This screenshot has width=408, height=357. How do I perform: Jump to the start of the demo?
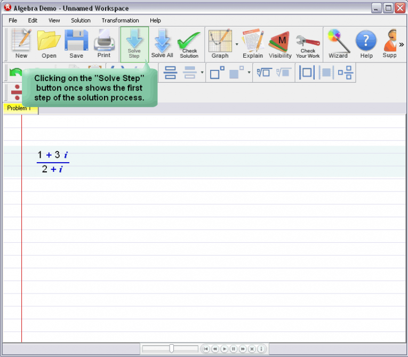coord(206,348)
